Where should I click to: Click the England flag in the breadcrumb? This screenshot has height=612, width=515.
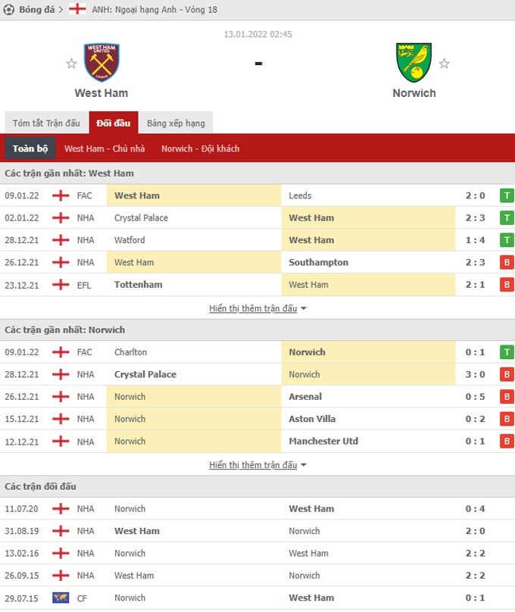(77, 9)
